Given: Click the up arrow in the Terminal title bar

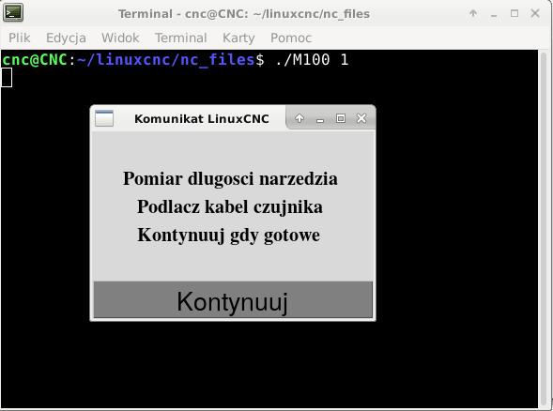Looking at the screenshot, I should click(473, 13).
